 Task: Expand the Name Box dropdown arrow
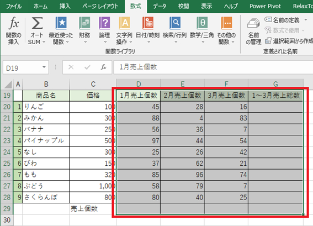[44, 67]
